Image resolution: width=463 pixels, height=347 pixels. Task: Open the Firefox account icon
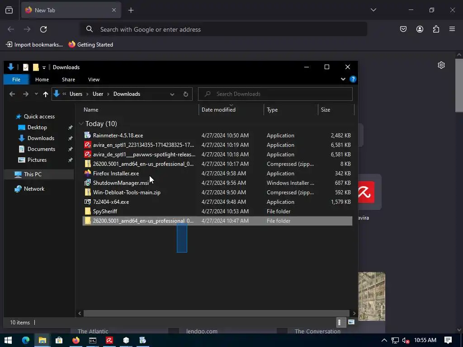pos(420,29)
